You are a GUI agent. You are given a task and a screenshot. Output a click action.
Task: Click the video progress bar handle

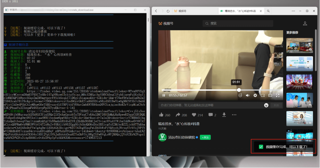click(x=239, y=90)
